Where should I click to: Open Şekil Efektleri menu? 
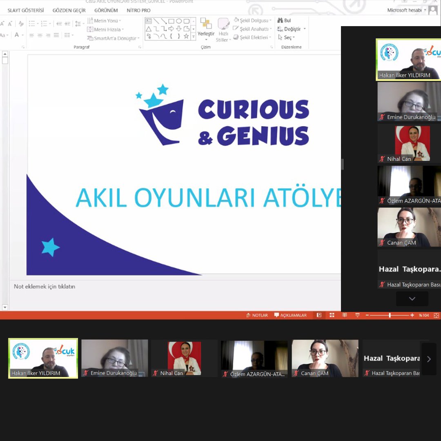click(x=252, y=37)
